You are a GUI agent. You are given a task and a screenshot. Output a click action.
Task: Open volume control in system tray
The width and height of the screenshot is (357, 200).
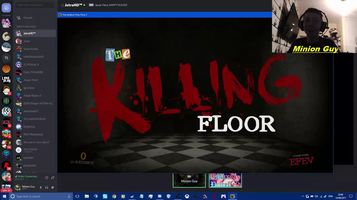point(316,196)
